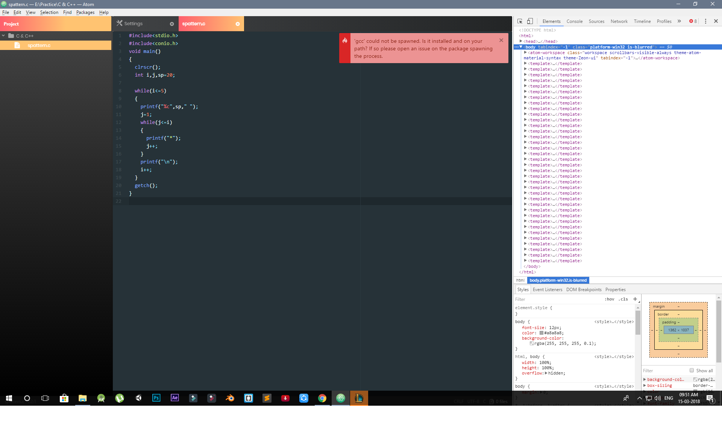Collapse the body element in the DOM tree
Image resolution: width=722 pixels, height=441 pixels.
[x=521, y=47]
